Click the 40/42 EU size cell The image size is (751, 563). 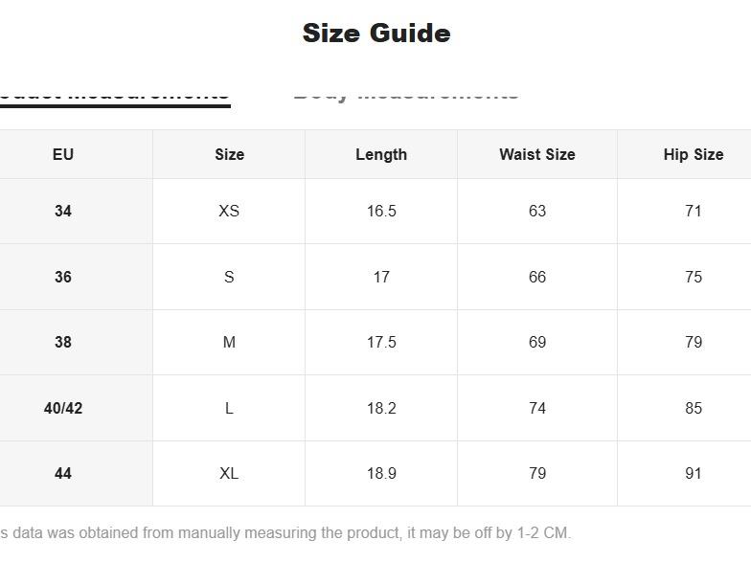(x=63, y=408)
